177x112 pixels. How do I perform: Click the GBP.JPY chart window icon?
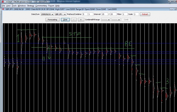coord(3,9)
